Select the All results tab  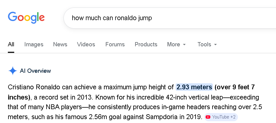[x=11, y=45]
